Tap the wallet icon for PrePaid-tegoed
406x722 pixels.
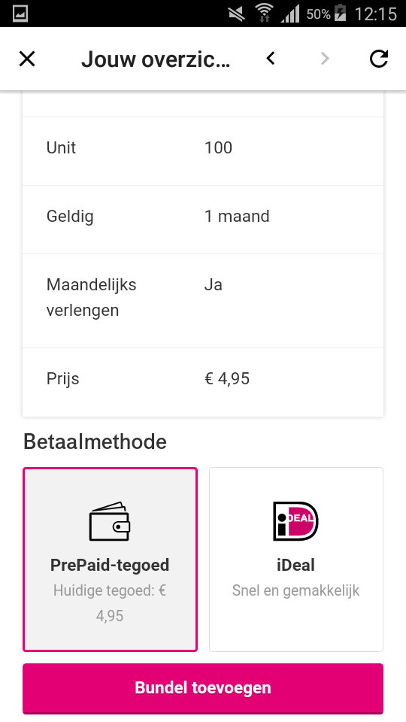(x=110, y=521)
